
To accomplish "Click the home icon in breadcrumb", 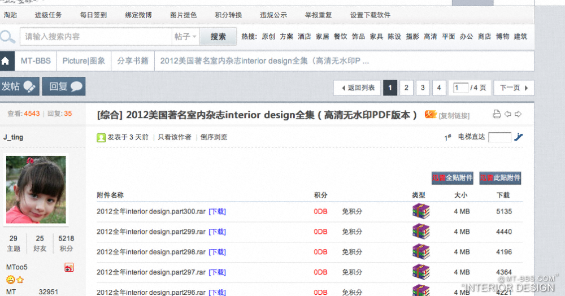I will (x=6, y=61).
